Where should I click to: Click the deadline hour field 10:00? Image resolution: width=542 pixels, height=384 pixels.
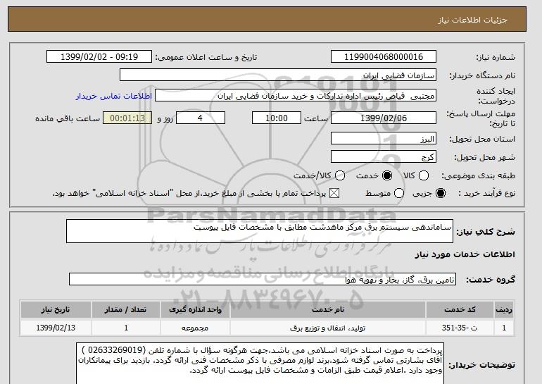tap(277, 118)
